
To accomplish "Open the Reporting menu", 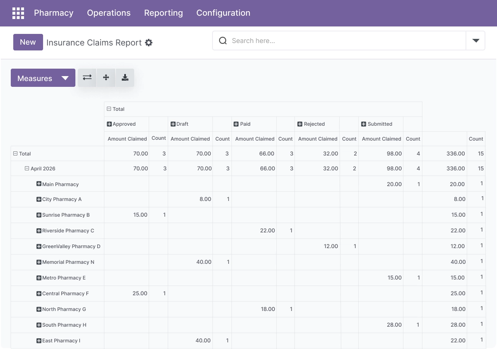I will point(164,13).
